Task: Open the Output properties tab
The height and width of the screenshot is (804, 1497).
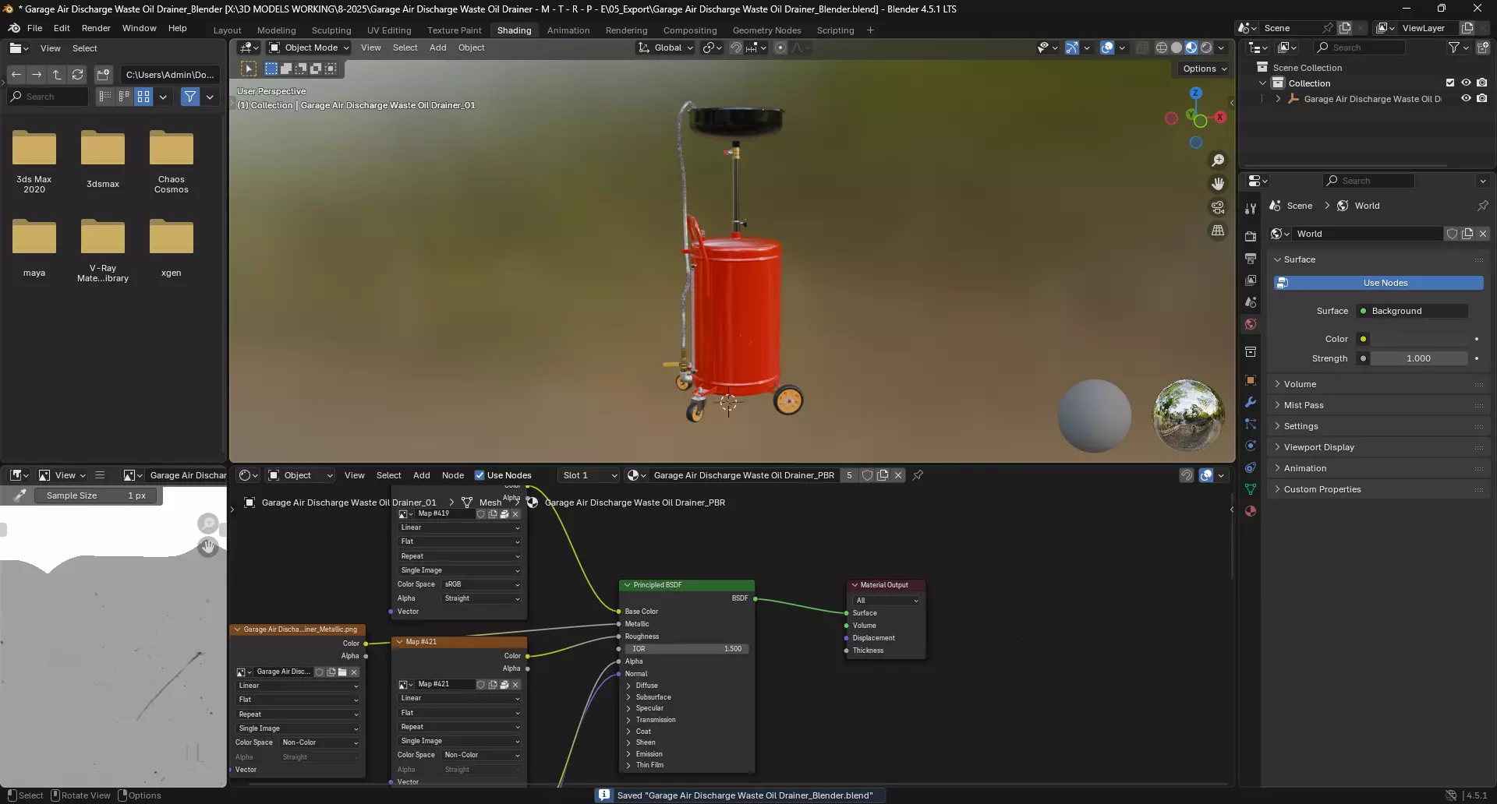Action: [x=1251, y=259]
